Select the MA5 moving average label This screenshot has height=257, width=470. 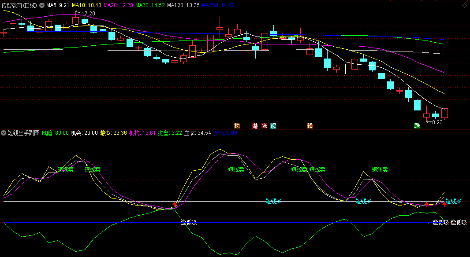click(58, 5)
